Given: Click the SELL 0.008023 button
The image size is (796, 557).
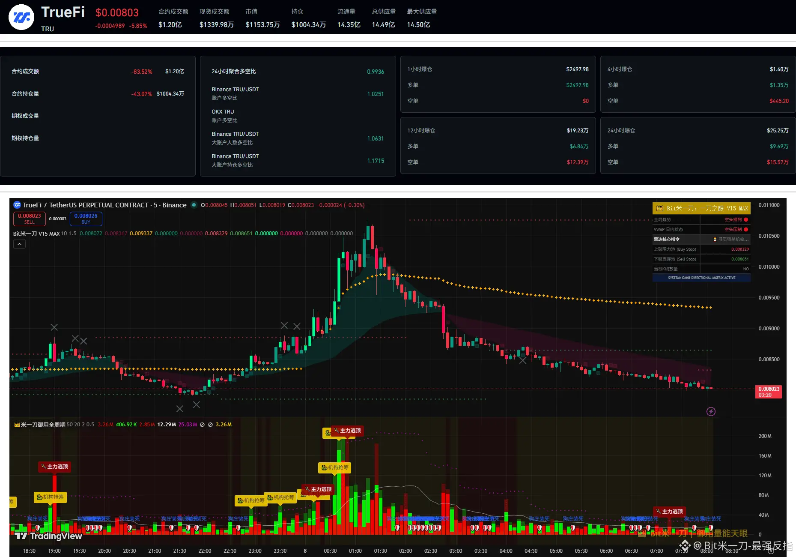Looking at the screenshot, I should (30, 219).
